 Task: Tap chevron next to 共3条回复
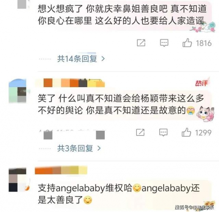click(x=99, y=148)
